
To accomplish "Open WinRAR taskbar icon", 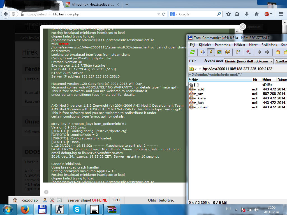I will [112, 209].
